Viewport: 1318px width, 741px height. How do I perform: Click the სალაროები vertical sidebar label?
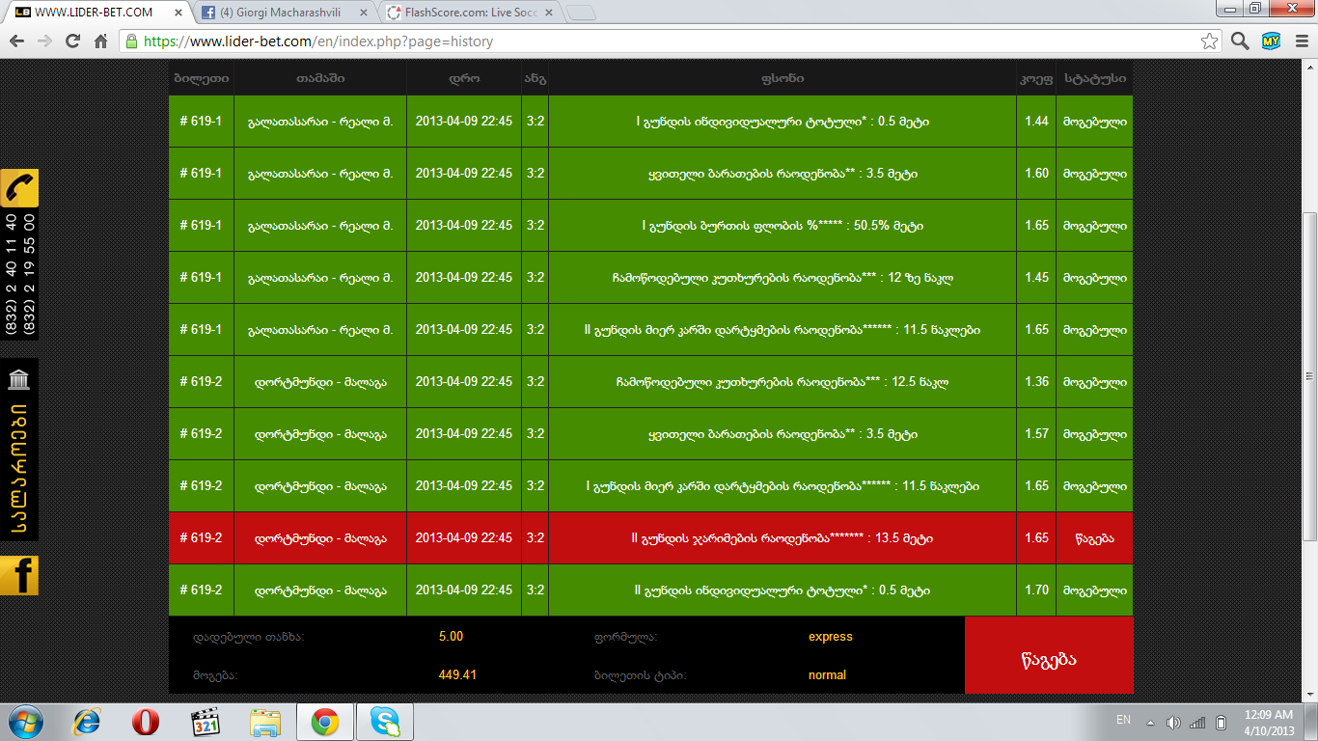(19, 469)
